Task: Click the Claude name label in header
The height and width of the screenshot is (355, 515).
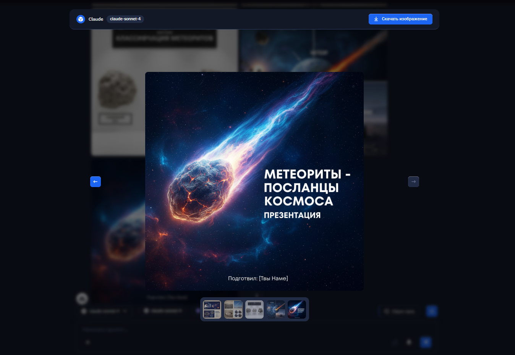Action: (x=96, y=19)
